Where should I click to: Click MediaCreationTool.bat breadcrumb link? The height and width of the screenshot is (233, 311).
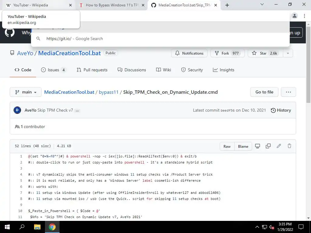tap(69, 92)
